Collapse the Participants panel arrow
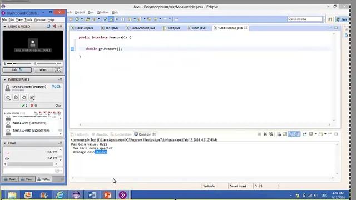 point(5,79)
